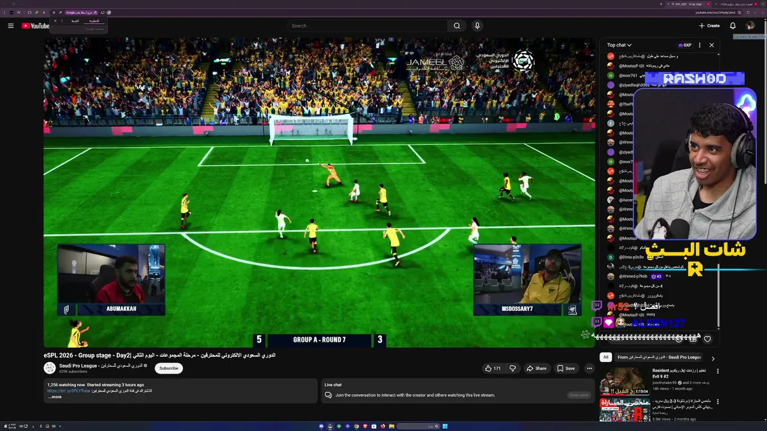767x431 pixels.
Task: Open the YouTube guide hamburger menu
Action: click(10, 26)
